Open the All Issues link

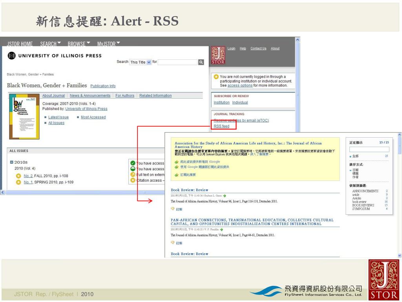click(x=57, y=123)
